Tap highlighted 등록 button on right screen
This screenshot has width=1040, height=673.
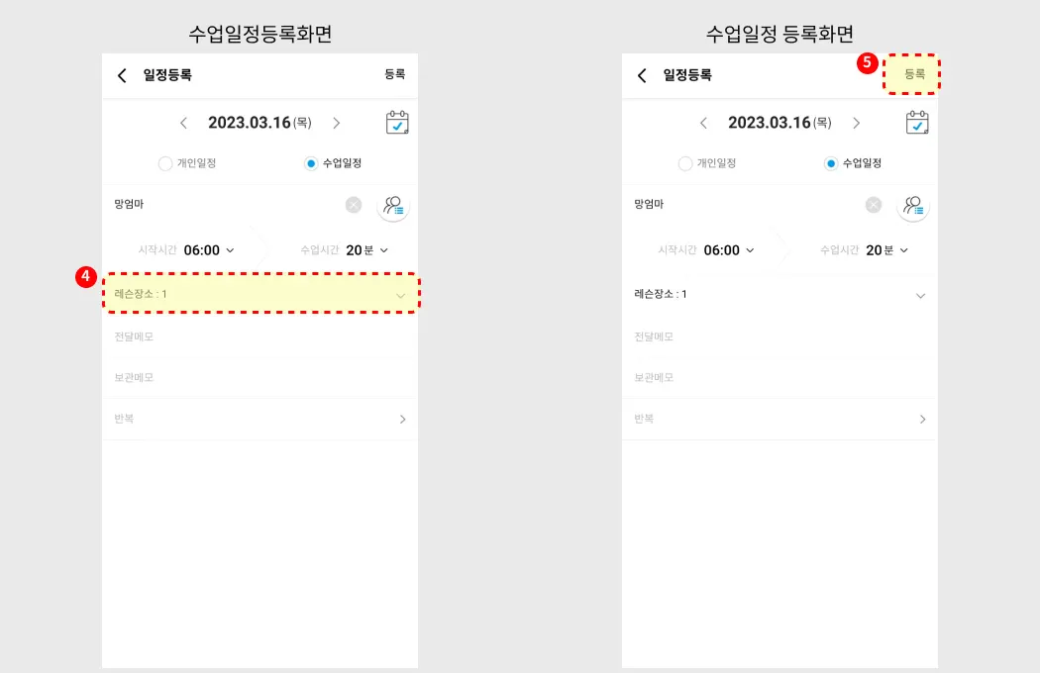[912, 74]
